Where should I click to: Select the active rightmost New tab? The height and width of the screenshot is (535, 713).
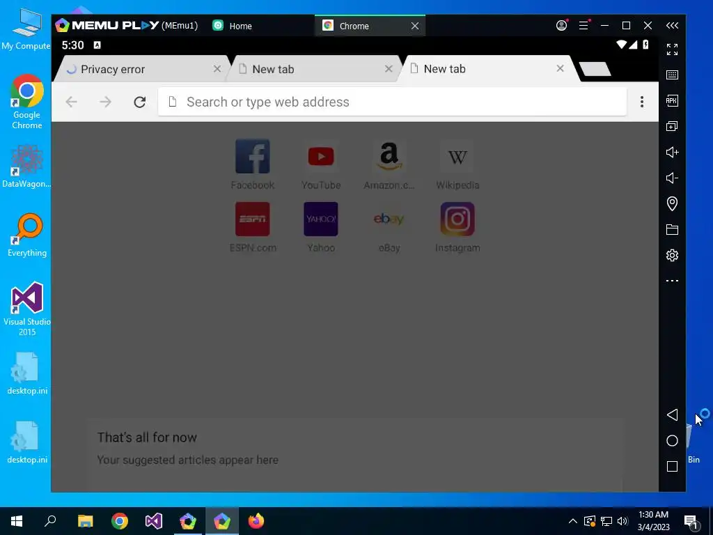tap(485, 69)
